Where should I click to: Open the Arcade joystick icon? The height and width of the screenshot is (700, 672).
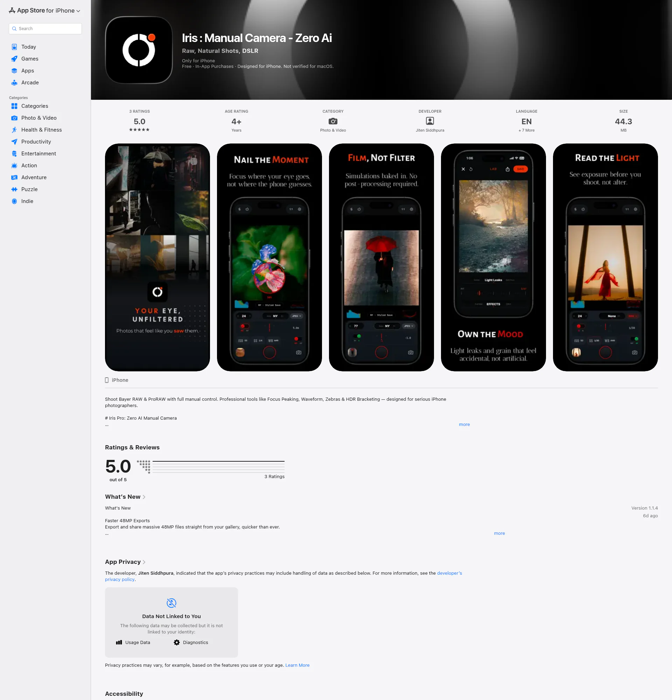(x=14, y=83)
